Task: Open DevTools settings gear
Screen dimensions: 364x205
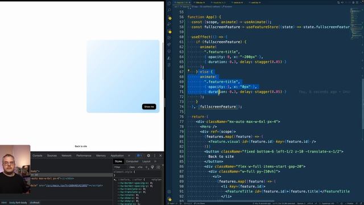Action: [148, 155]
